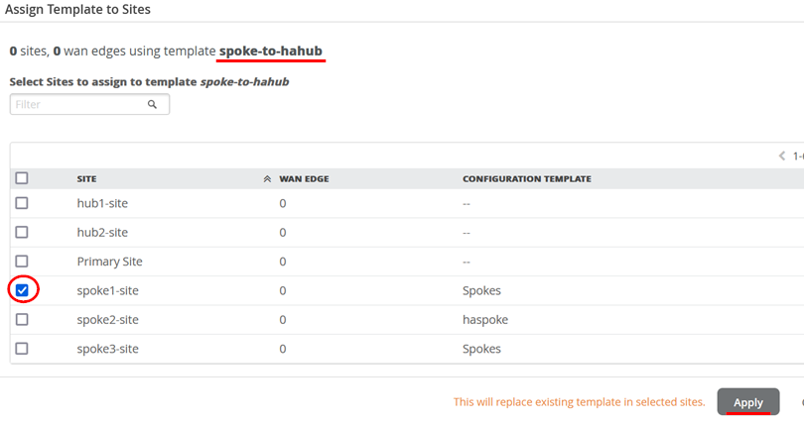This screenshot has height=424, width=804.
Task: Check the hub1-site checkbox
Action: click(x=22, y=203)
